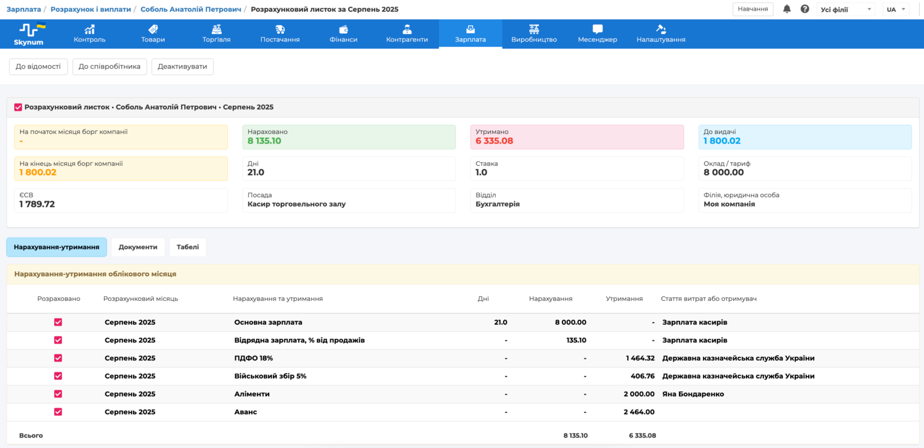Switch to the Документи tab
924x448 pixels.
tap(138, 247)
